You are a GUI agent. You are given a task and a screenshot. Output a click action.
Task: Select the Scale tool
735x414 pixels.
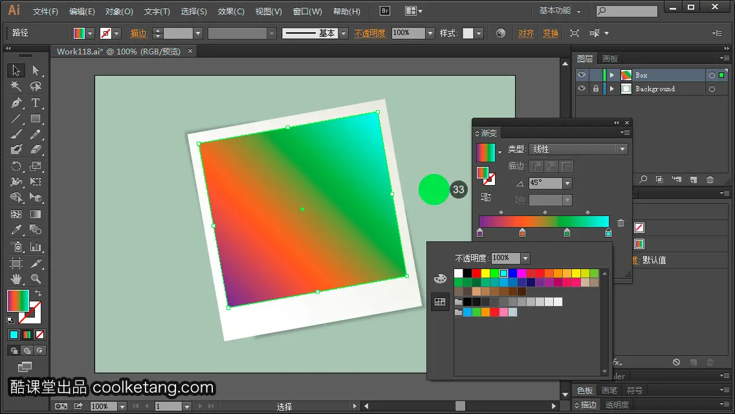tap(36, 166)
